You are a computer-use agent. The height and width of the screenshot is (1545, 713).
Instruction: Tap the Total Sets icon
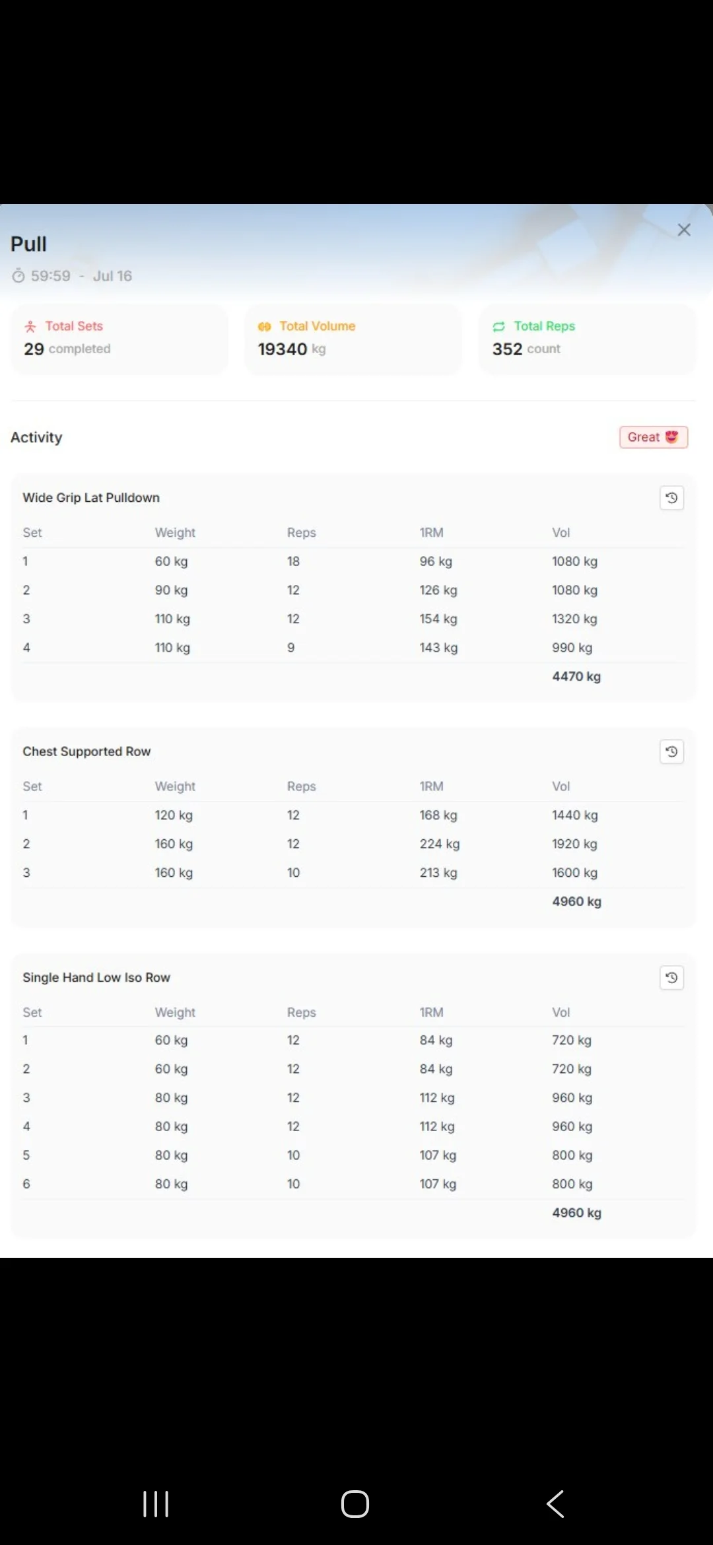tap(30, 326)
